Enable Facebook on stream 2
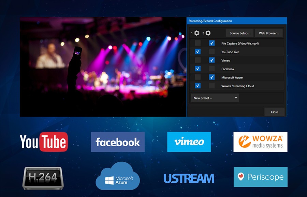The height and width of the screenshot is (197, 307). coord(212,69)
